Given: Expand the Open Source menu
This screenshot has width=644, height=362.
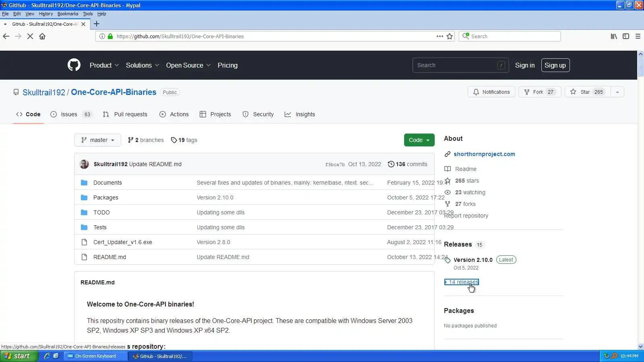Looking at the screenshot, I should (x=188, y=65).
